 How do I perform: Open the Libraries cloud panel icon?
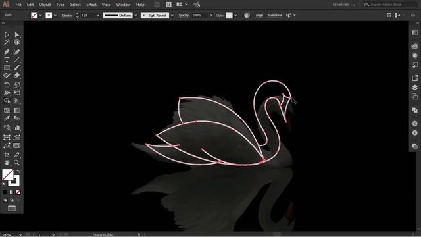coord(415,46)
